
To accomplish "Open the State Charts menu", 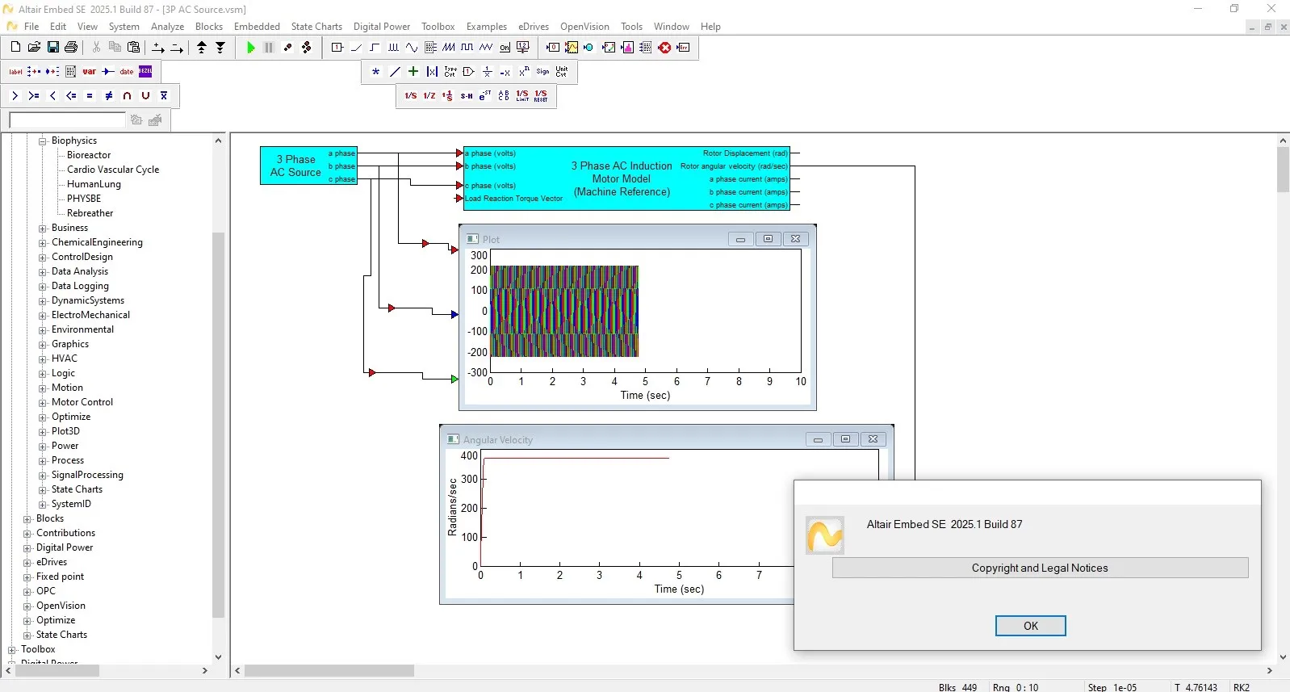I will [316, 27].
